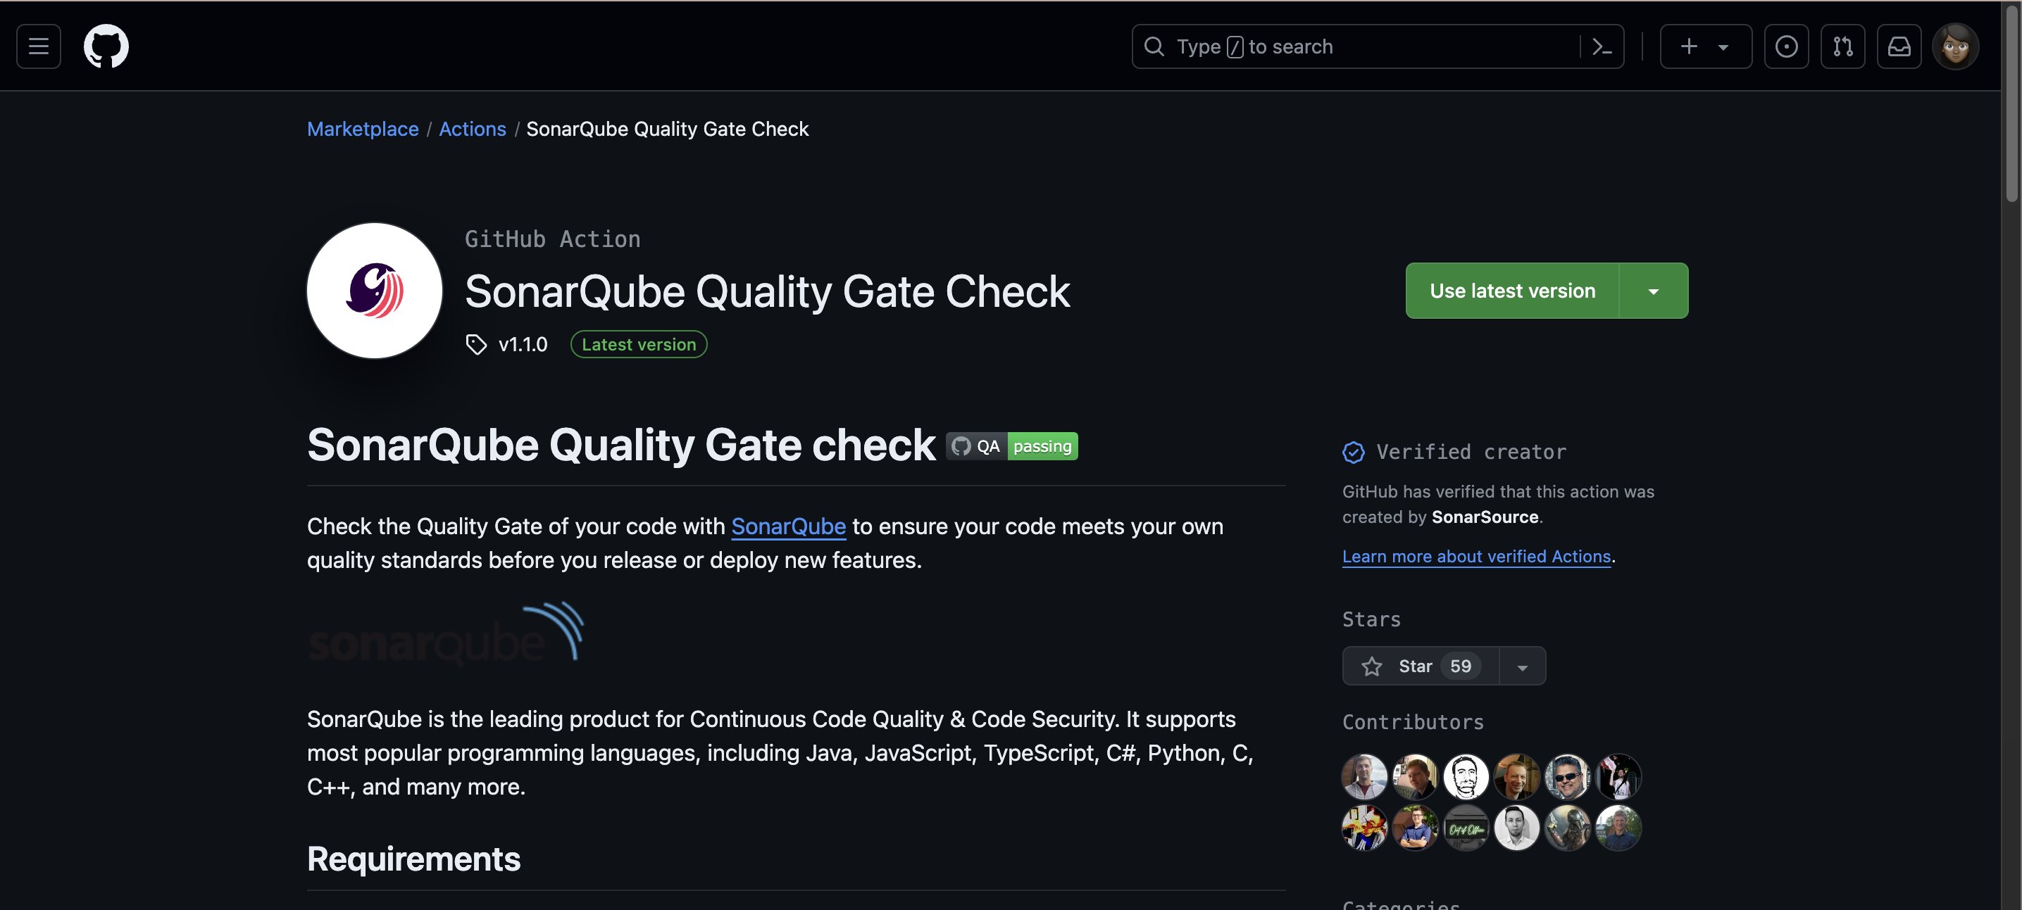Open Learn more about verified Actions
Viewport: 2022px width, 910px height.
1475,556
